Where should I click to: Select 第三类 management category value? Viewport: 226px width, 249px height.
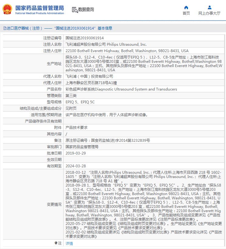(x=71, y=96)
